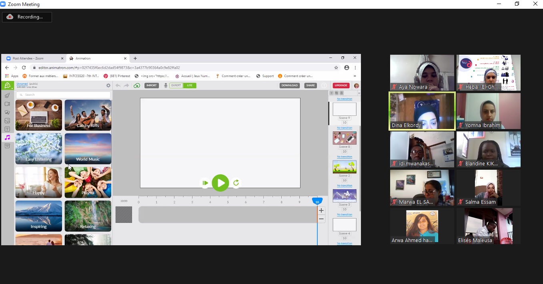Open the audio library in the sidebar
This screenshot has height=284, width=543.
tap(7, 138)
